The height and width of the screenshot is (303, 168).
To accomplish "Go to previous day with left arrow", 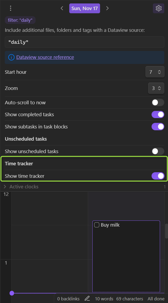I will [x=62, y=8].
